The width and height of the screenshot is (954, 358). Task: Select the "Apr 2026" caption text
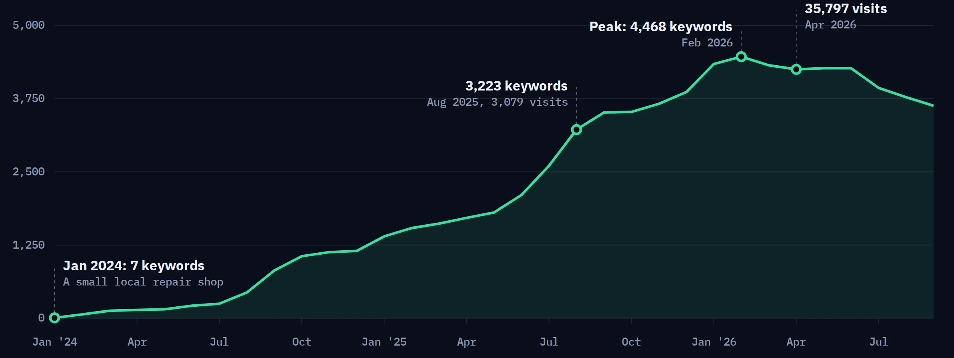(x=831, y=25)
